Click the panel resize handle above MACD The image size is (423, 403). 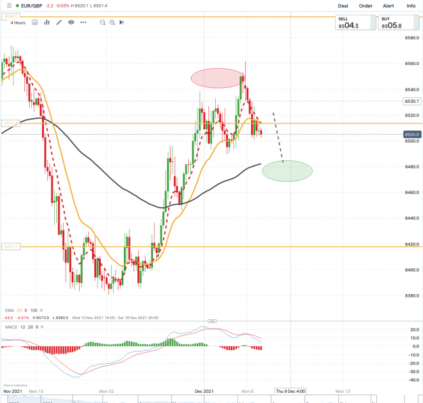pos(212,321)
